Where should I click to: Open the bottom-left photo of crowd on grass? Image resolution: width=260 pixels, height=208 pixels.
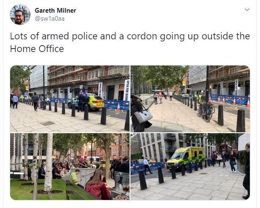pos(70,167)
